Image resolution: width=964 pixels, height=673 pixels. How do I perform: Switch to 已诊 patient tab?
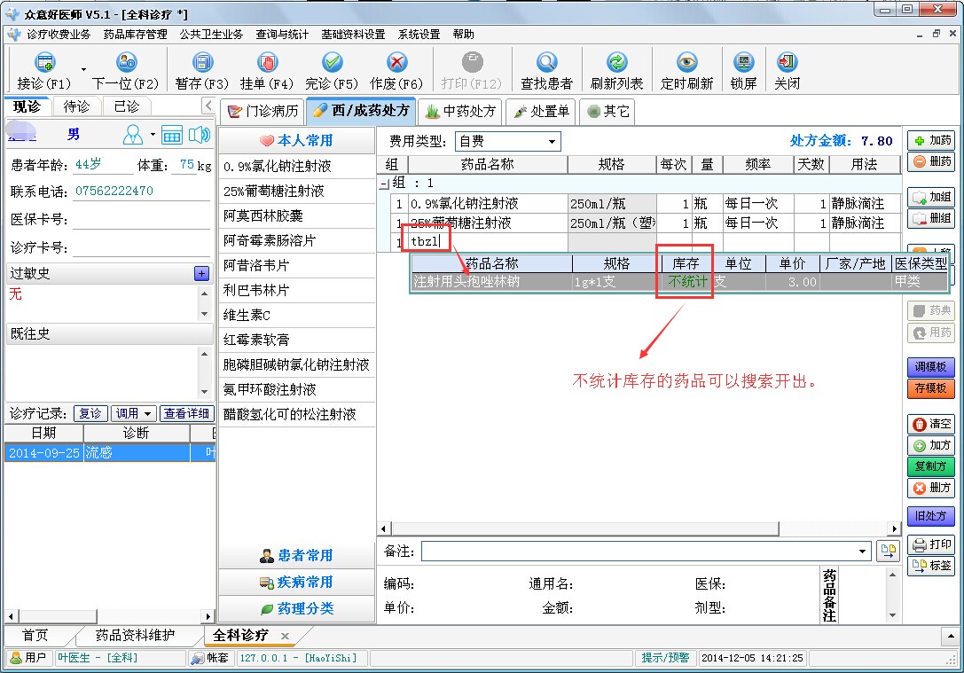[x=127, y=106]
